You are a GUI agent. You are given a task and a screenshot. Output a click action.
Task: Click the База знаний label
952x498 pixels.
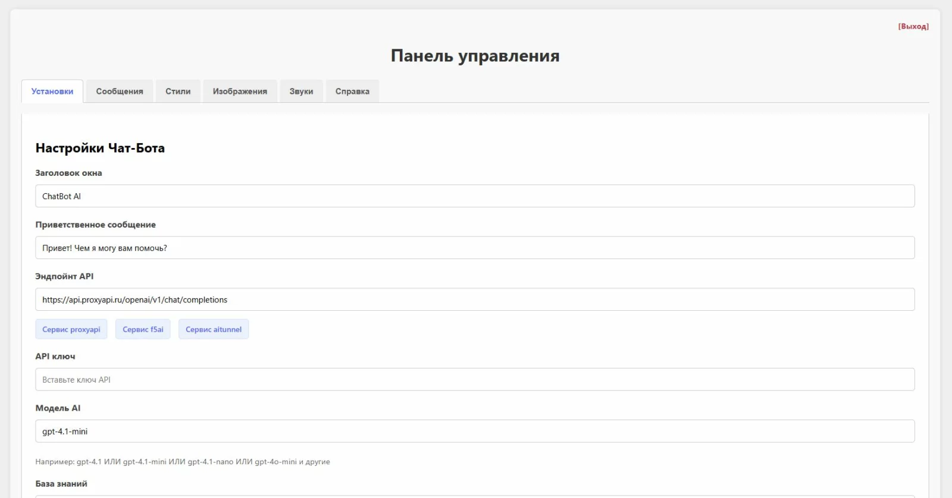coord(61,484)
